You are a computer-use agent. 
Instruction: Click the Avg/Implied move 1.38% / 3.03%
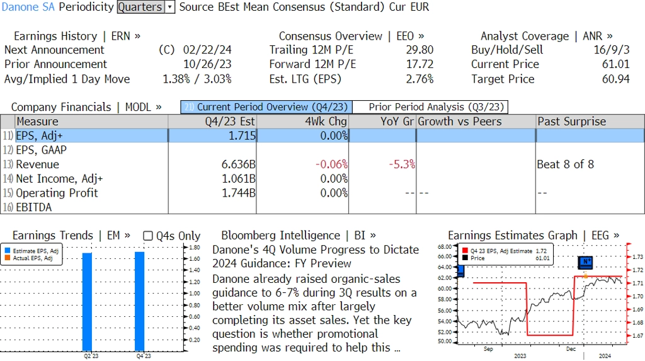(x=197, y=79)
